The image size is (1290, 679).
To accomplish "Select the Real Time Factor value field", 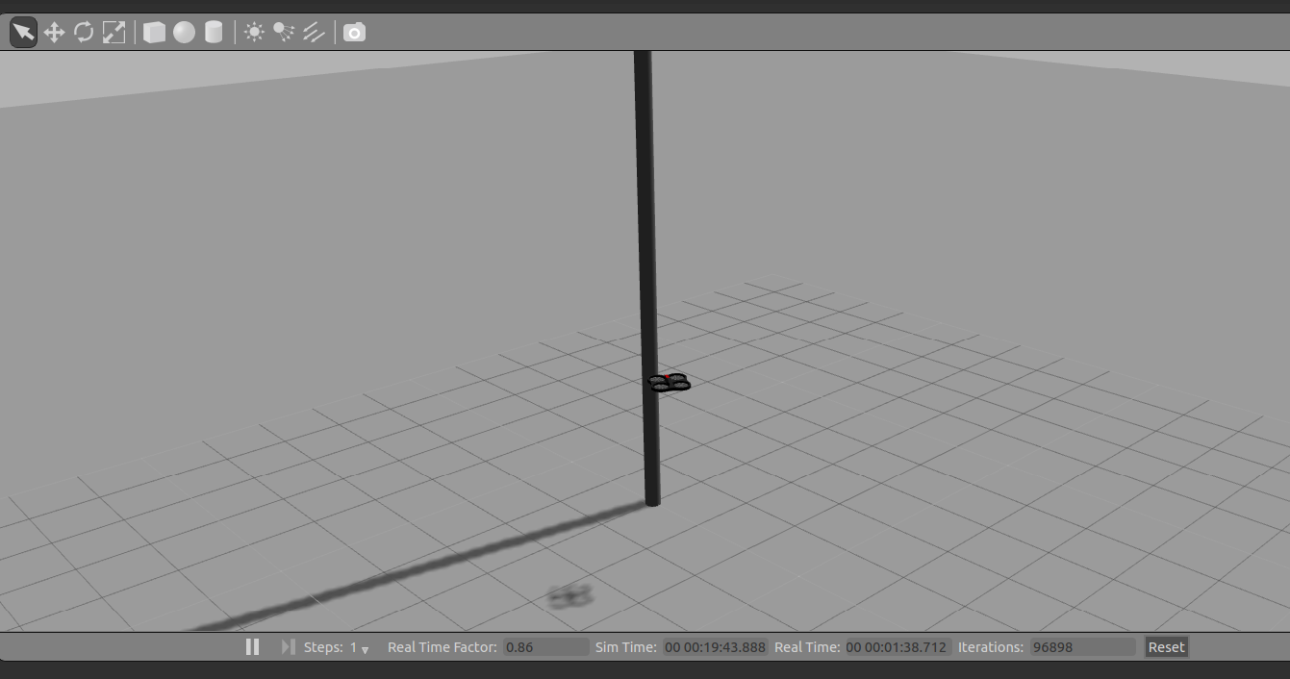I will 545,647.
